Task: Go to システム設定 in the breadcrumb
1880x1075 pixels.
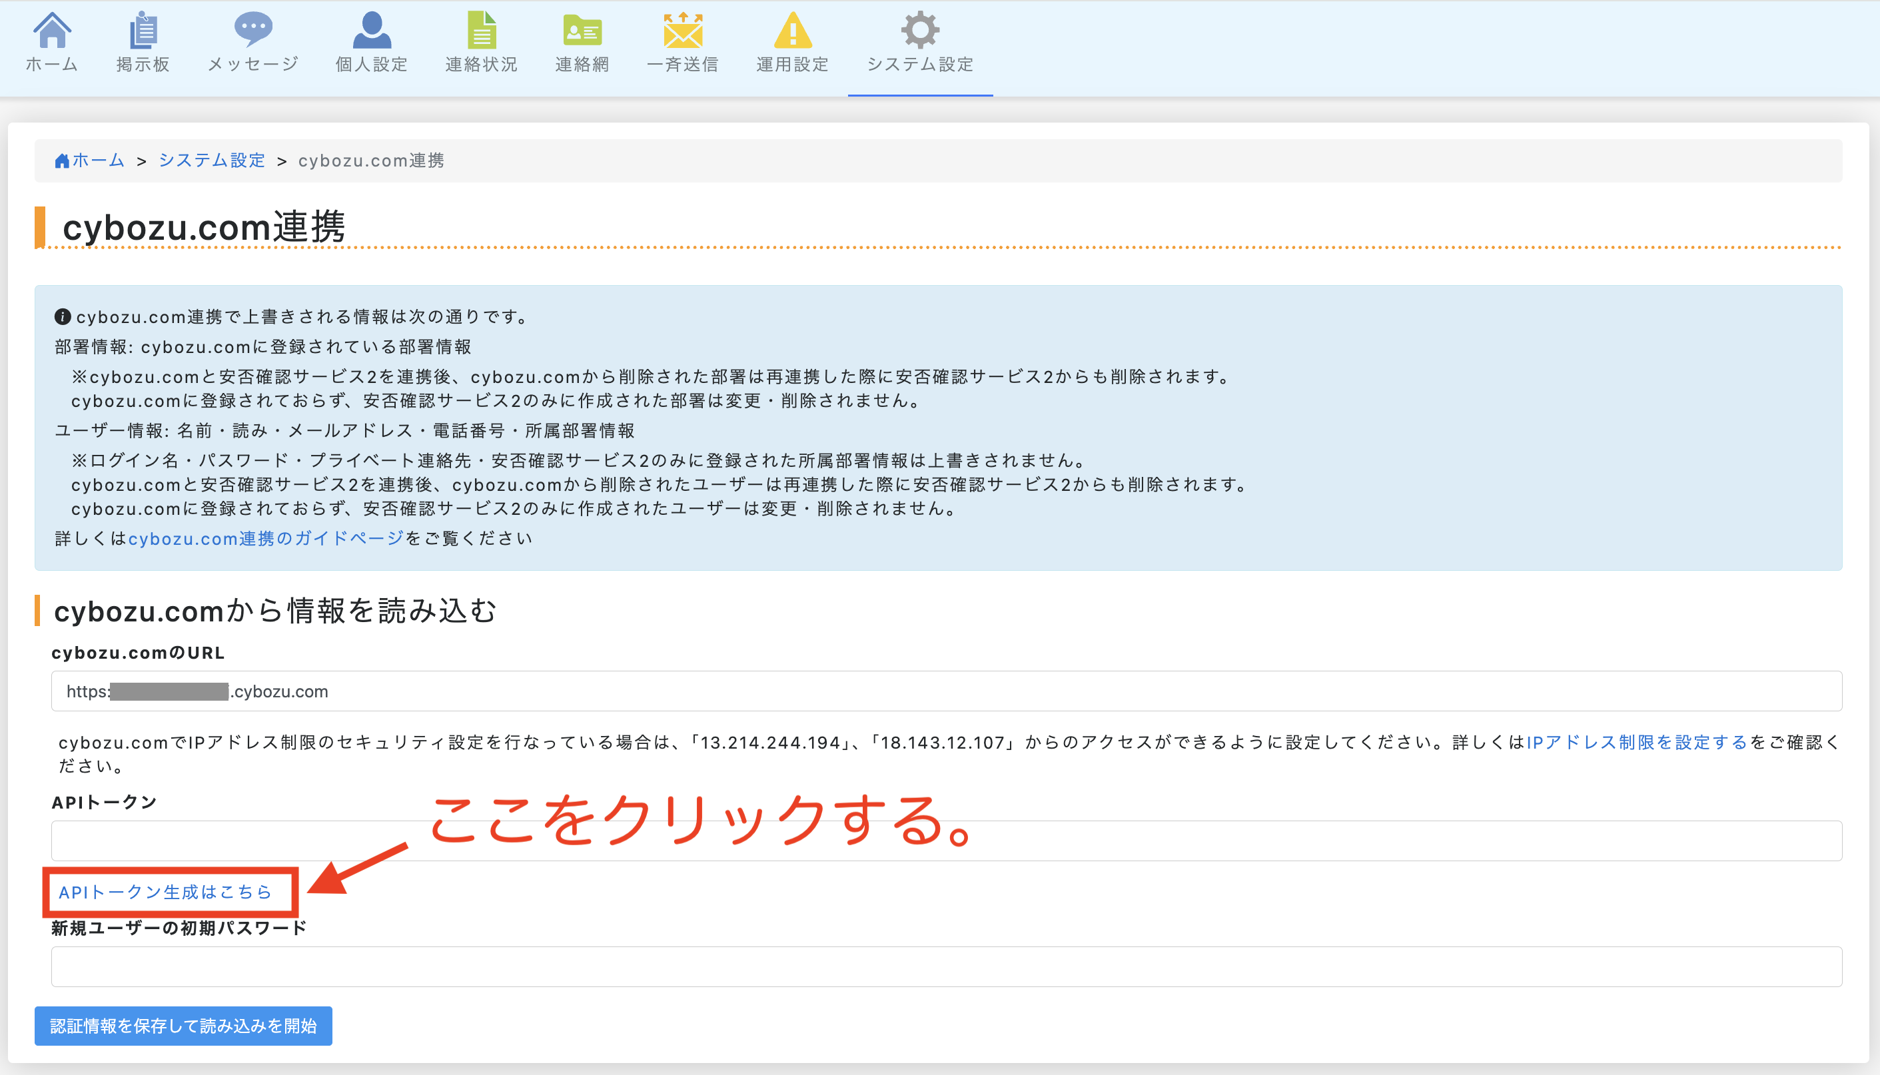Action: pyautogui.click(x=212, y=161)
